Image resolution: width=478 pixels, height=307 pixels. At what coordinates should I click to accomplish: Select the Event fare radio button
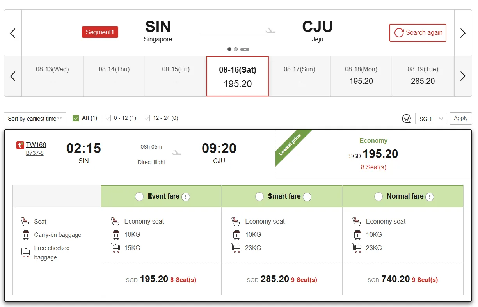coord(139,197)
